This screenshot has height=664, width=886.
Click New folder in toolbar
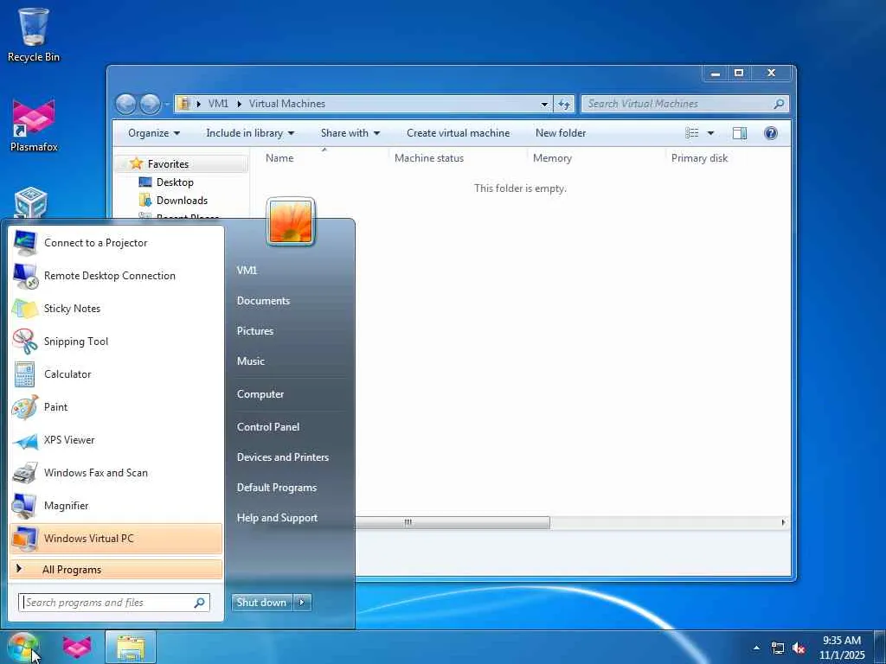pyautogui.click(x=561, y=133)
